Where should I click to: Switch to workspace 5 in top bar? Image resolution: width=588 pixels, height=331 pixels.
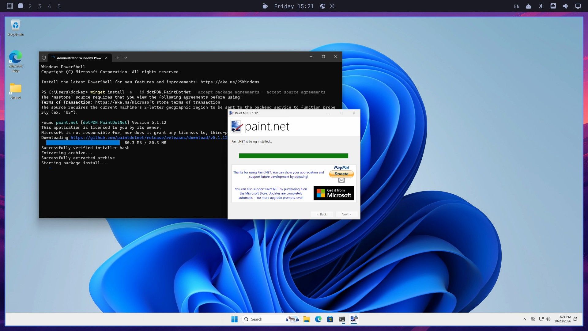[59, 6]
